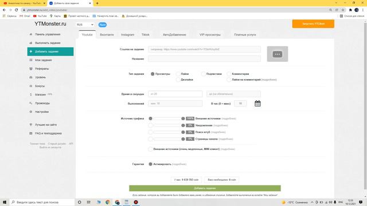
Task: Click the green Добавить задание submit button
Action: (205, 188)
